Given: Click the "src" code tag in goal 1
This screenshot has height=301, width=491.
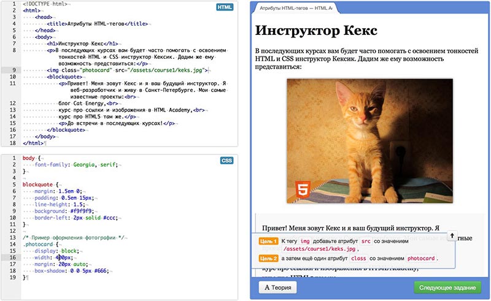Looking at the screenshot, I should click(366, 242).
